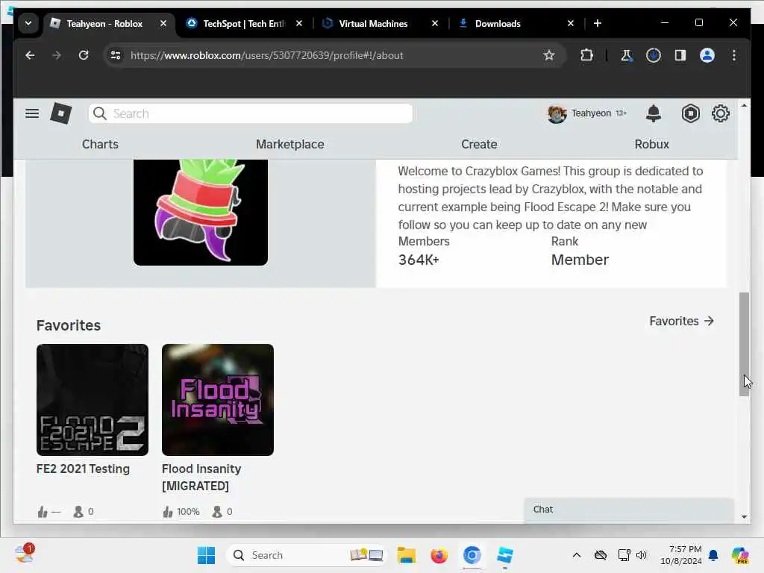This screenshot has height=573, width=764.
Task: Open the Teahyeon username link
Action: tap(591, 113)
